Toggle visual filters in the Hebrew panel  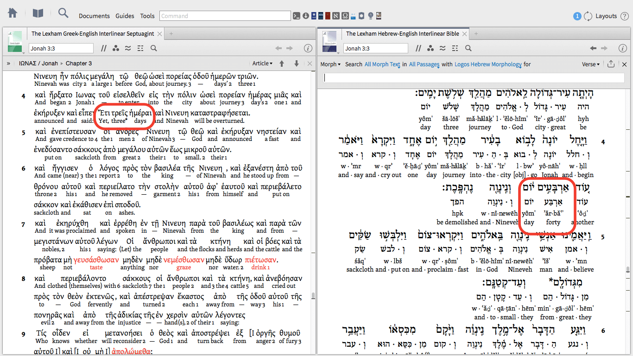tap(430, 48)
